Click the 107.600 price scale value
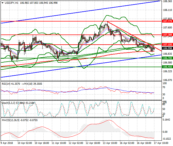The width and height of the screenshot is (173, 146). [x=167, y=28]
